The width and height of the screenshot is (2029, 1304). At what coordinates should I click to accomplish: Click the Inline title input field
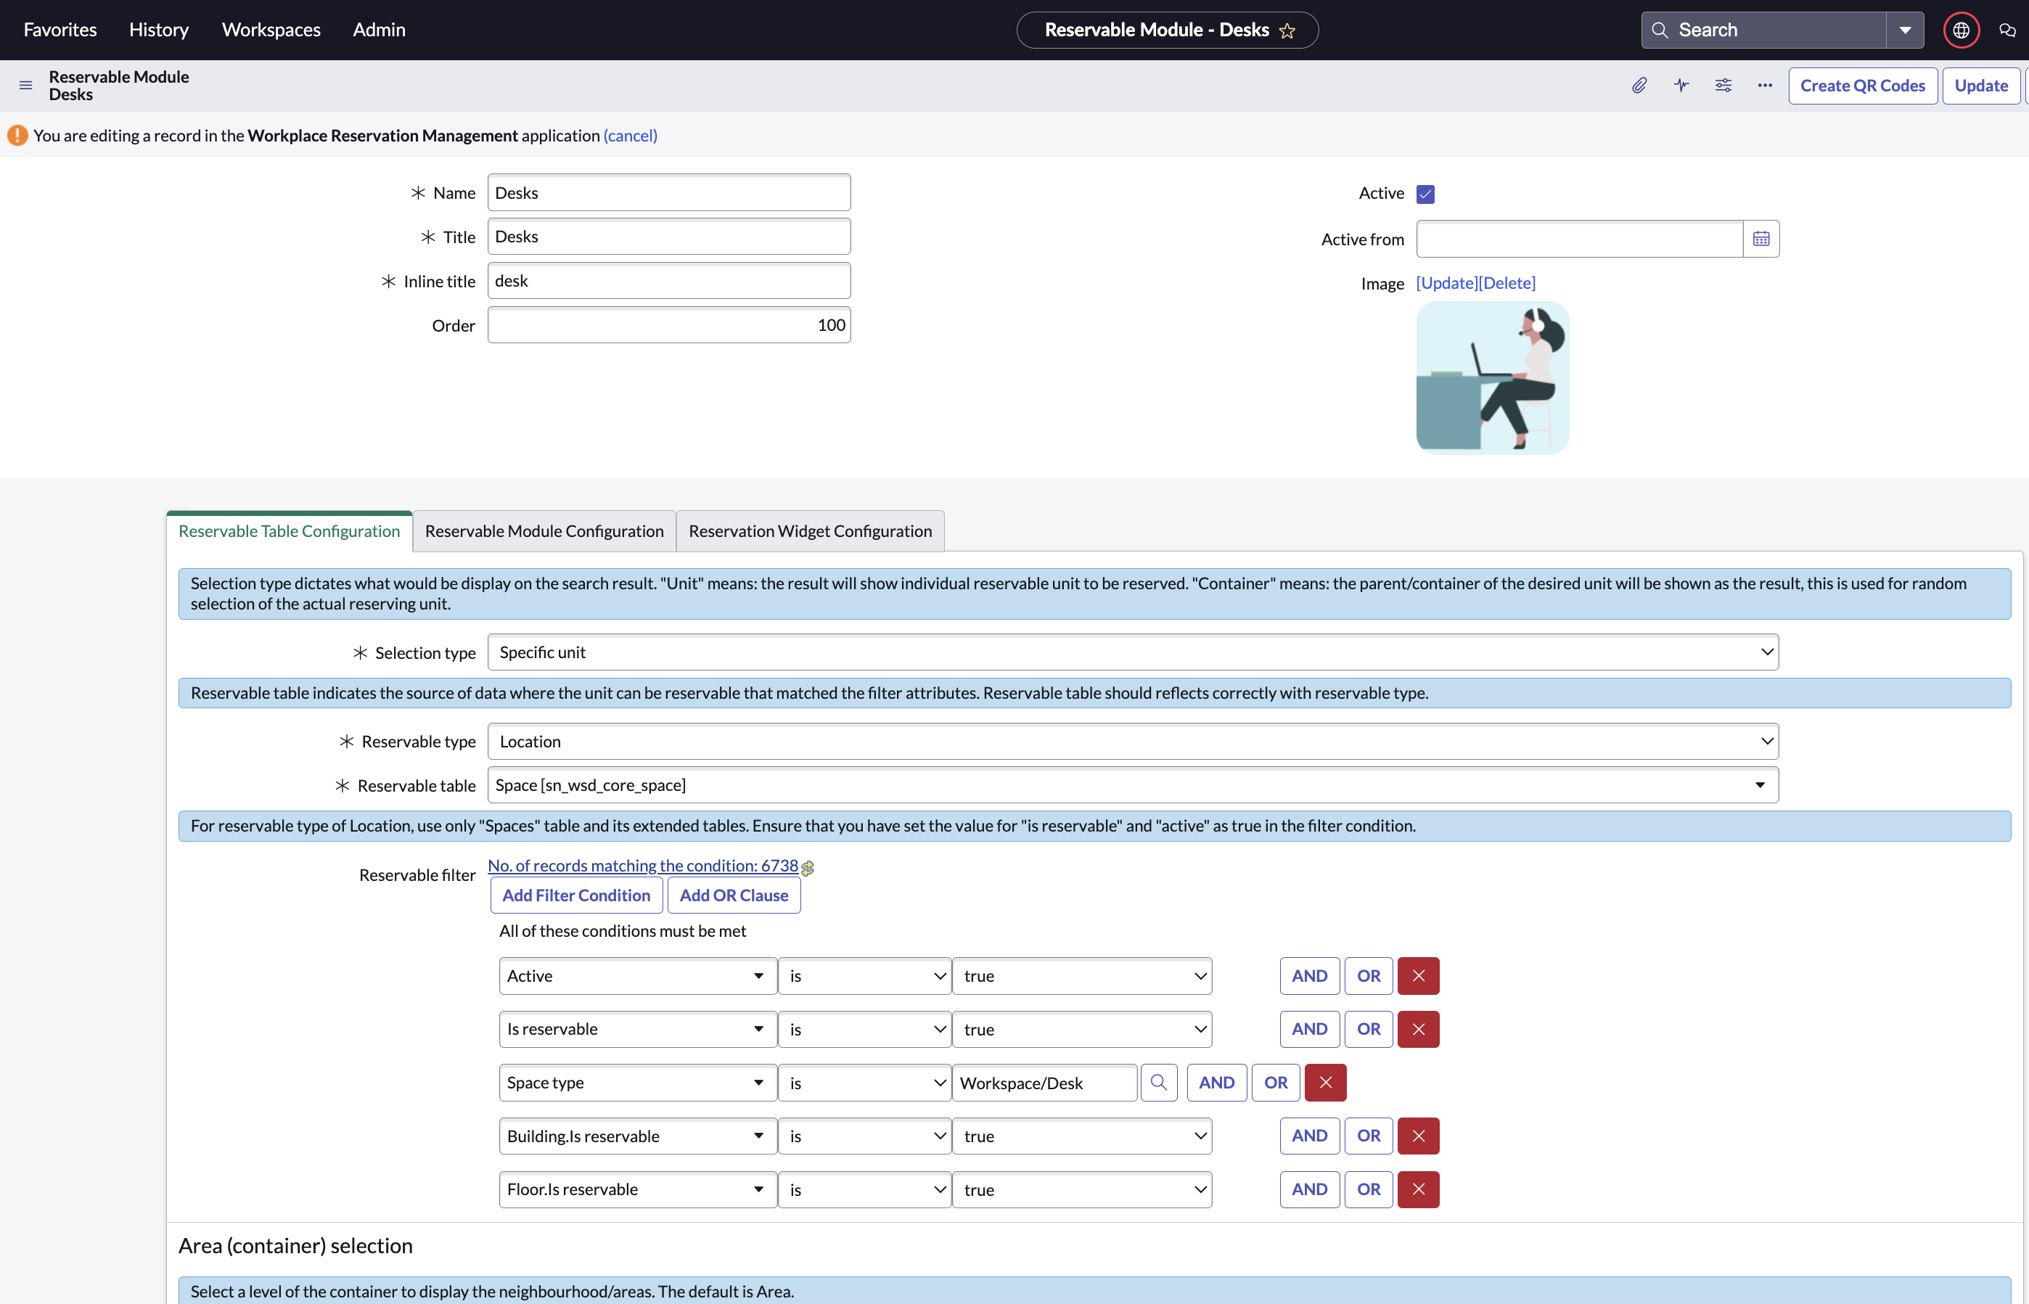pos(669,280)
